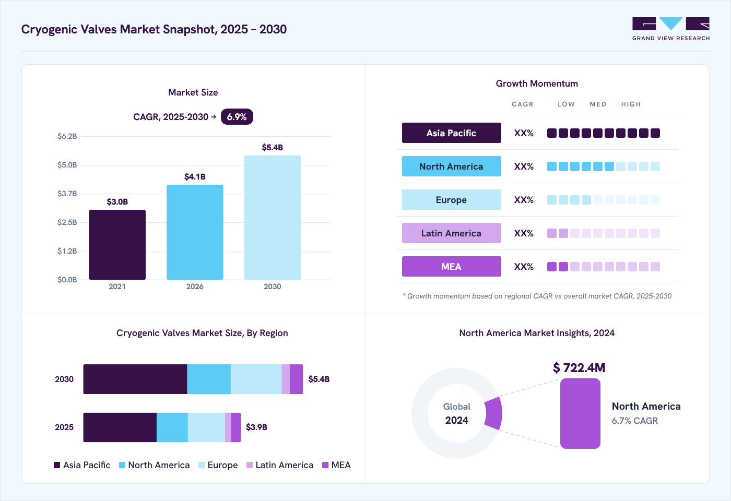Click the '$5.4B' label above 2030 bar
The height and width of the screenshot is (501, 731).
coord(273,148)
